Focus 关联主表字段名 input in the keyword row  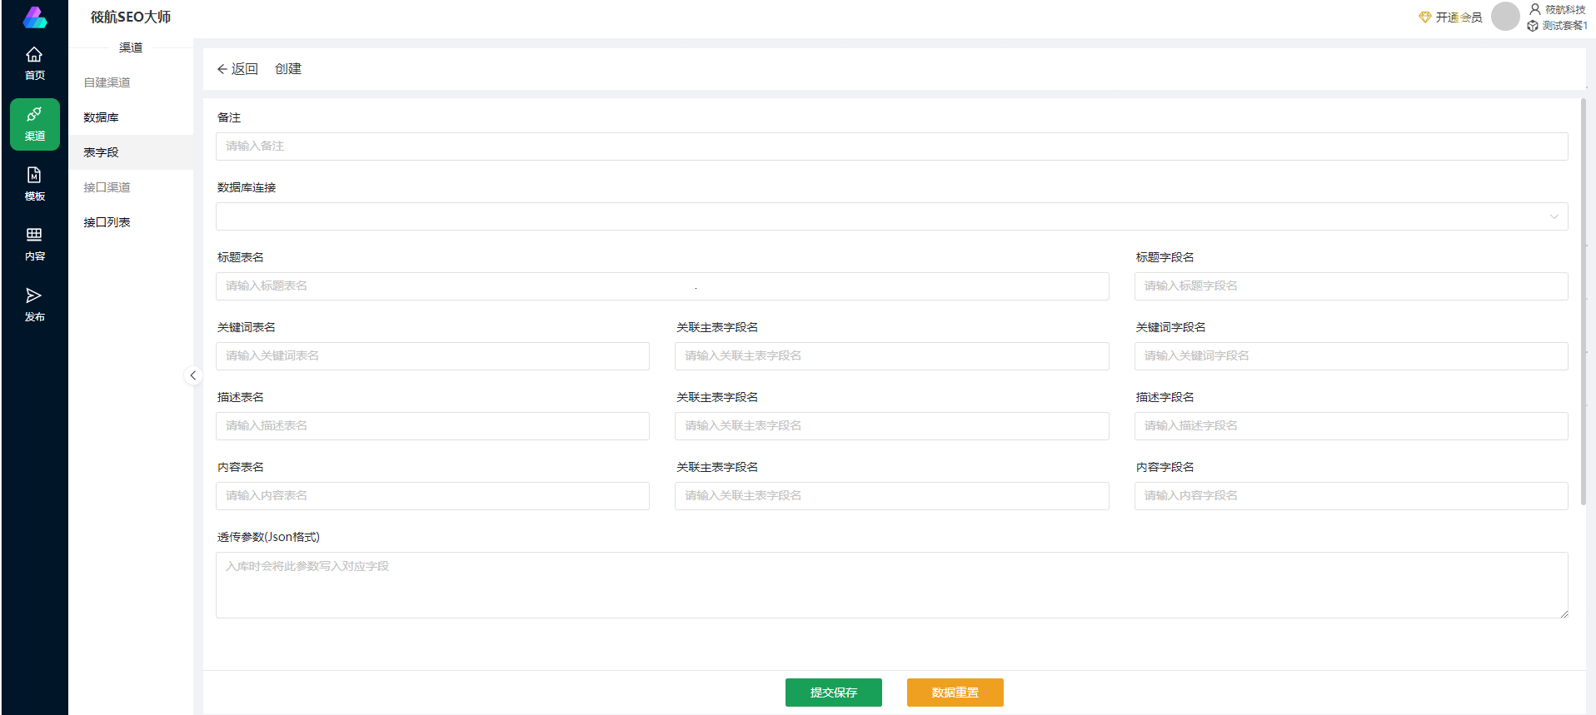pos(891,356)
